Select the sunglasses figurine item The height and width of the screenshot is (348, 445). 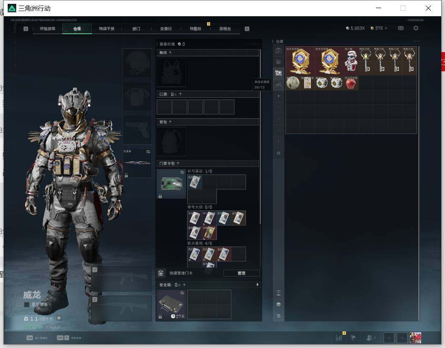click(x=351, y=61)
